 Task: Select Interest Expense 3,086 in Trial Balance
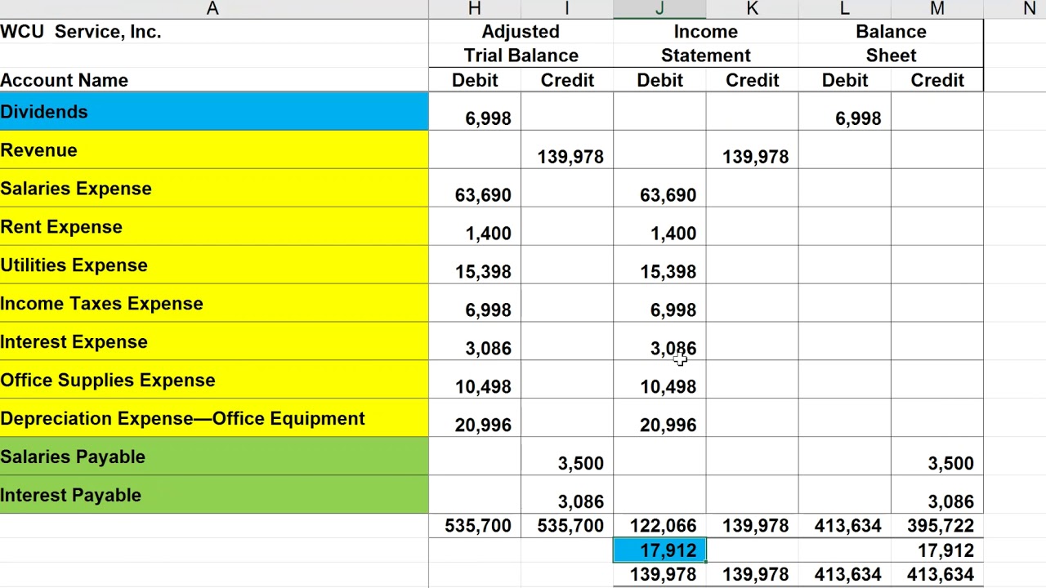pos(475,342)
